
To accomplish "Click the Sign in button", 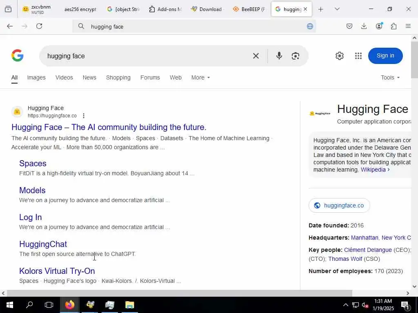I will click(385, 55).
